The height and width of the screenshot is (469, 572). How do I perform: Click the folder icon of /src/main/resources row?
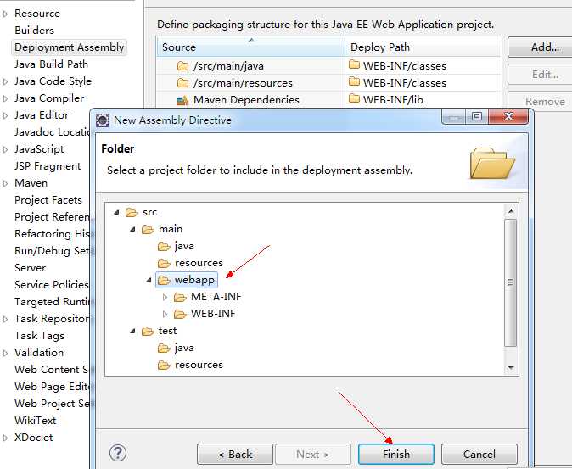click(182, 83)
